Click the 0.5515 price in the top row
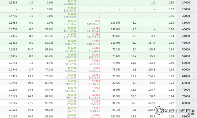This screenshot has width=197, height=118. [x=12, y=3]
